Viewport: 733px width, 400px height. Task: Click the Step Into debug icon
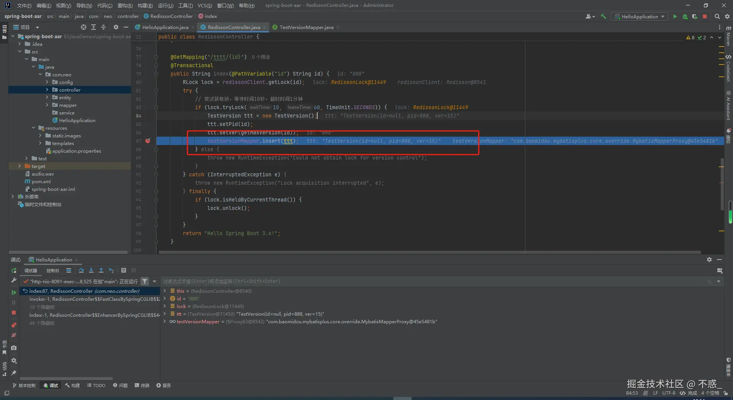click(91, 271)
